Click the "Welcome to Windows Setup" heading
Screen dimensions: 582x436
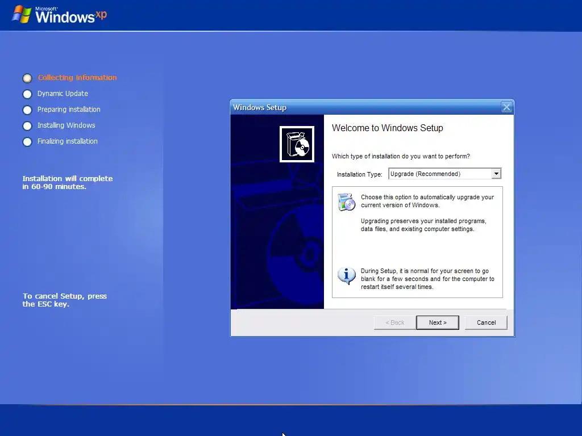point(388,128)
